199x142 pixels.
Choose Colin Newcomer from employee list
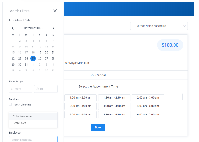tap(33, 116)
